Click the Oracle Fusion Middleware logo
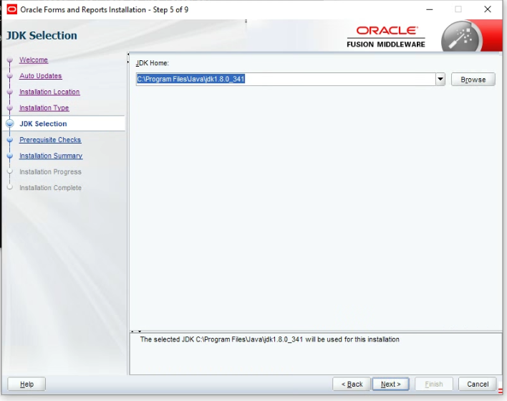Screen dimensions: 507x401 click(x=386, y=37)
